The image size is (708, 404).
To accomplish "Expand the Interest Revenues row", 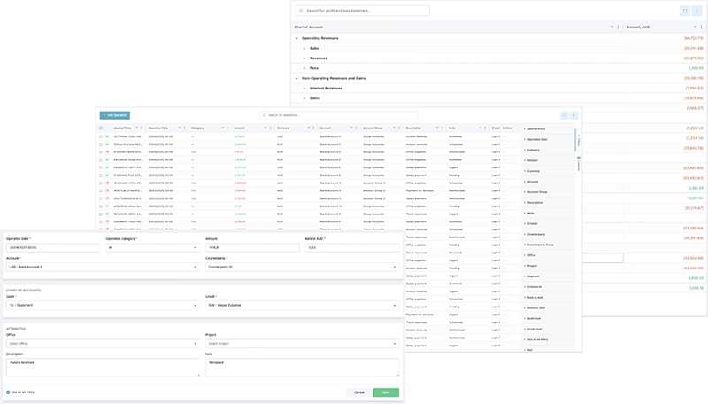I will coord(304,88).
